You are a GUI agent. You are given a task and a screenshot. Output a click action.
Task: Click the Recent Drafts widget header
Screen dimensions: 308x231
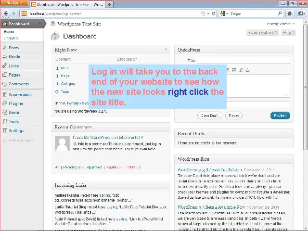[234, 133]
